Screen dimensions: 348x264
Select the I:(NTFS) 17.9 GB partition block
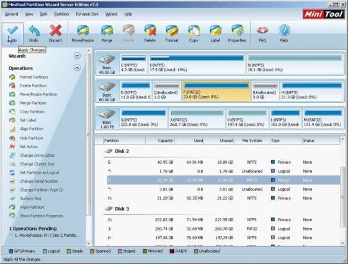point(197,64)
